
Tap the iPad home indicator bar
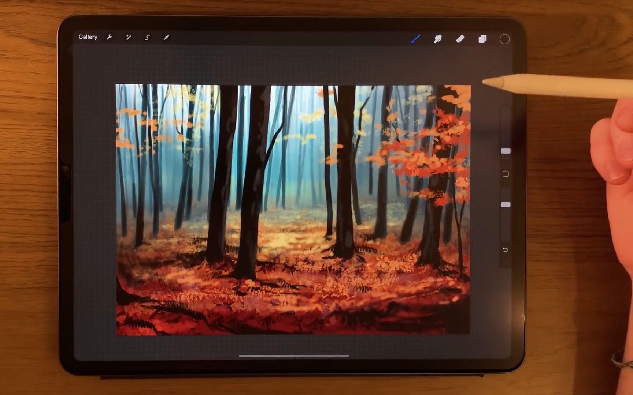coord(294,355)
